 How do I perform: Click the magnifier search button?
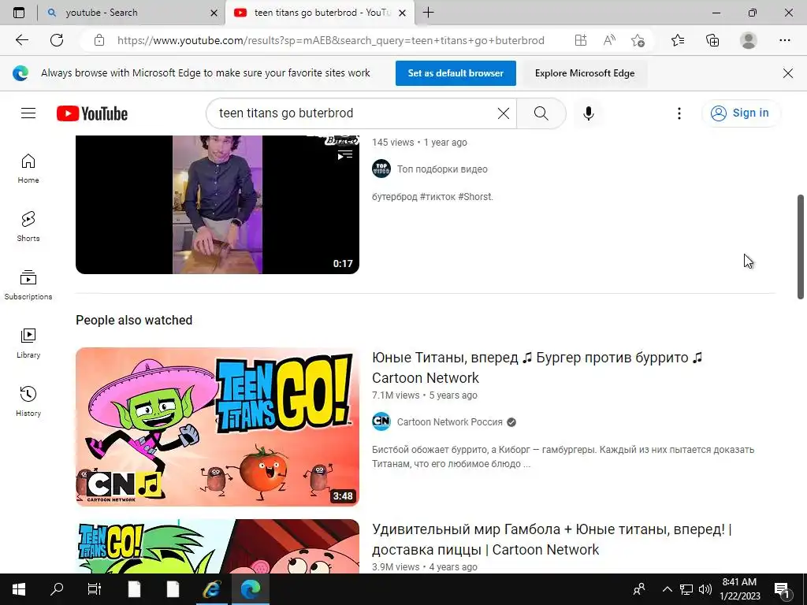[x=541, y=113]
